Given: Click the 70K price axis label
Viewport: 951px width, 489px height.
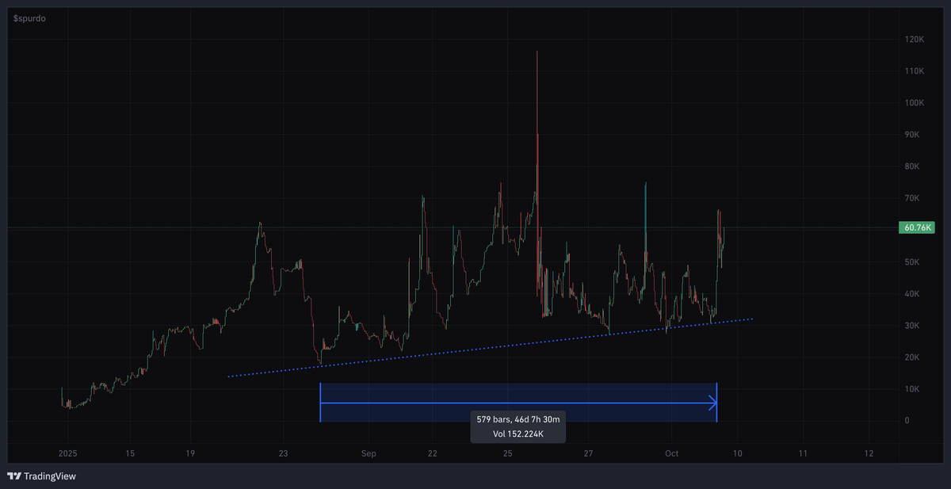Looking at the screenshot, I should (914, 198).
